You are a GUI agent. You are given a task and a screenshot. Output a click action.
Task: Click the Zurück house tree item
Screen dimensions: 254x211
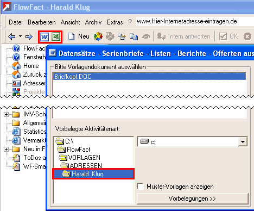29,75
